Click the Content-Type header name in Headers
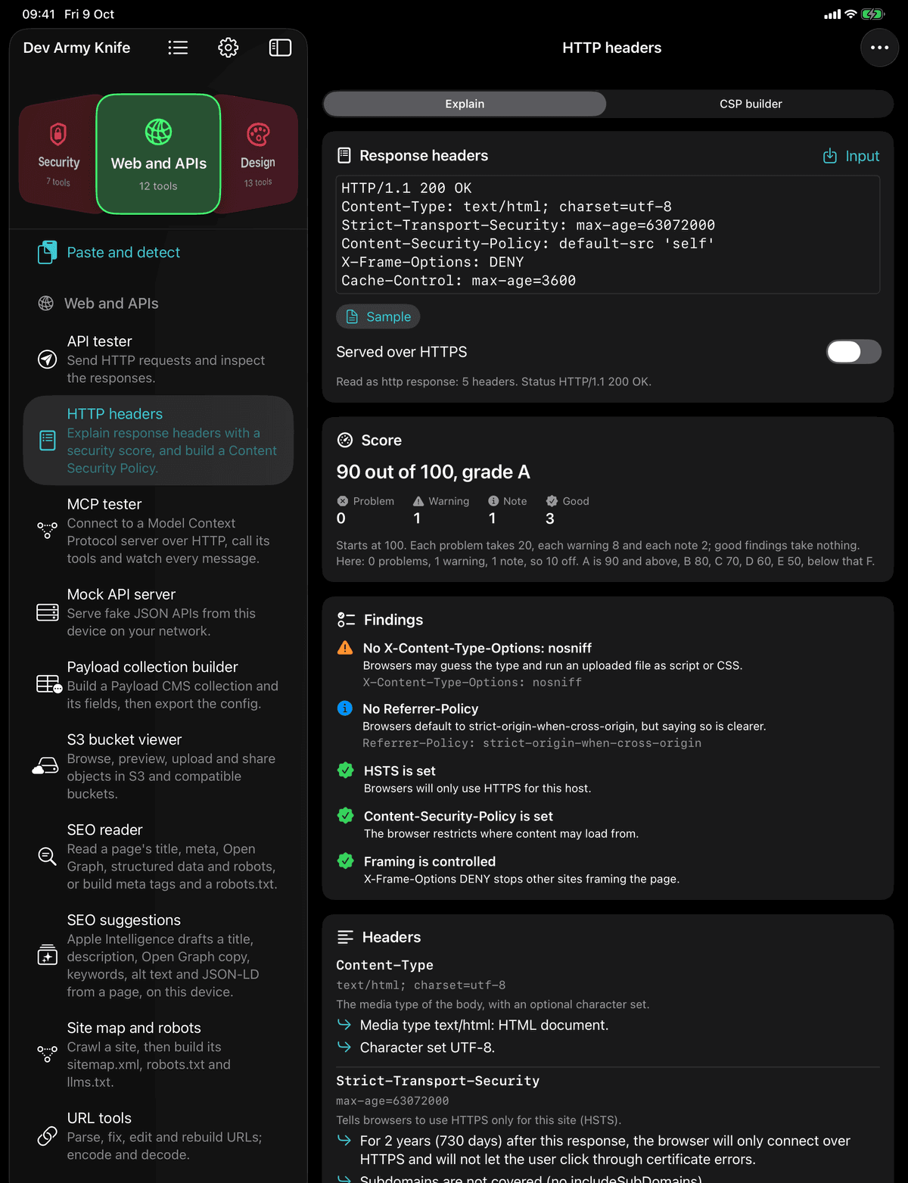The image size is (908, 1183). (385, 965)
